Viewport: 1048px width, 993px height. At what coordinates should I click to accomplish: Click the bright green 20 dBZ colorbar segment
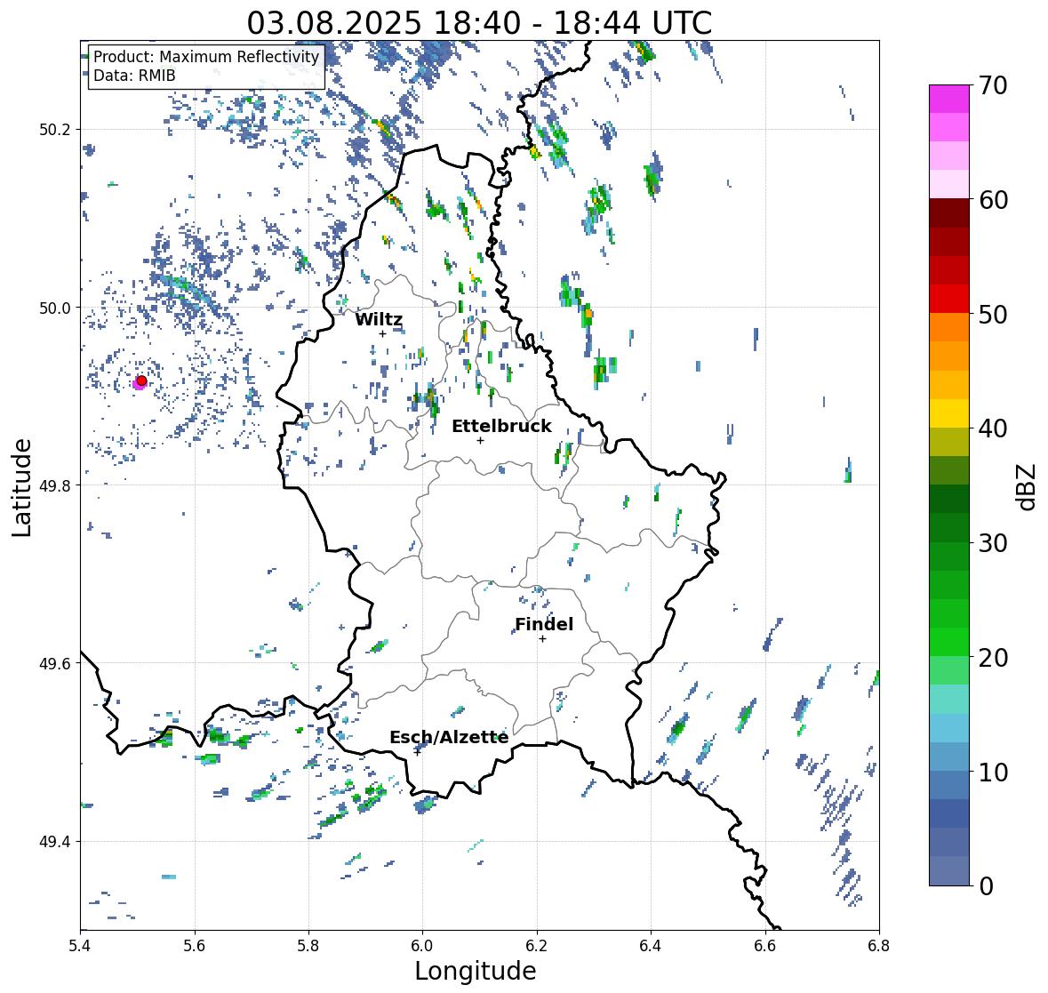click(x=949, y=642)
